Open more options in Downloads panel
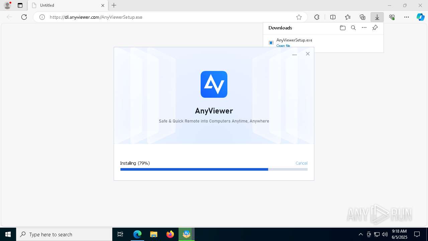428x241 pixels. pos(364,28)
